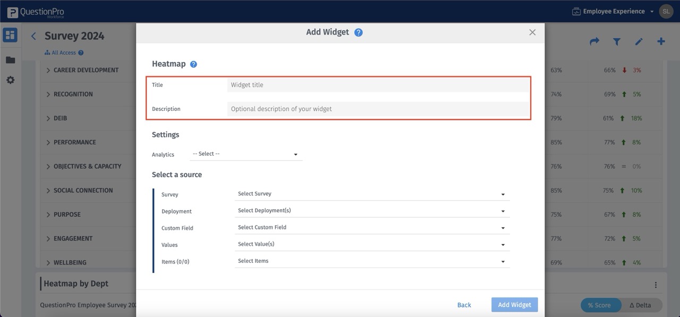Open the dashboards grid icon in sidebar
The height and width of the screenshot is (317, 680).
(10, 34)
